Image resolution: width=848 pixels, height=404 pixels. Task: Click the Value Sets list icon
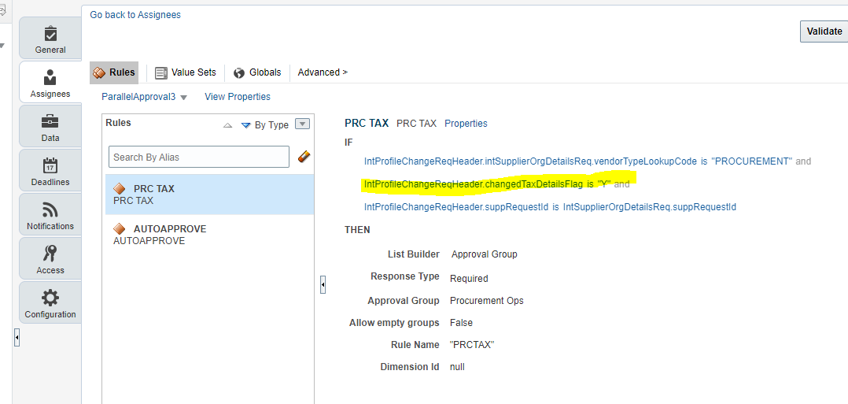(161, 73)
